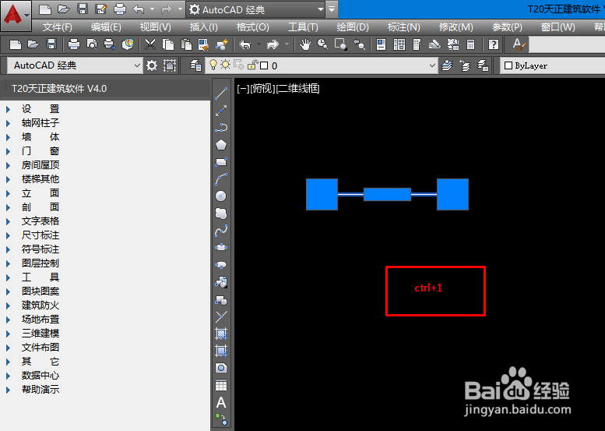
Task: Open Layer Properties Manager icon
Action: click(x=196, y=65)
